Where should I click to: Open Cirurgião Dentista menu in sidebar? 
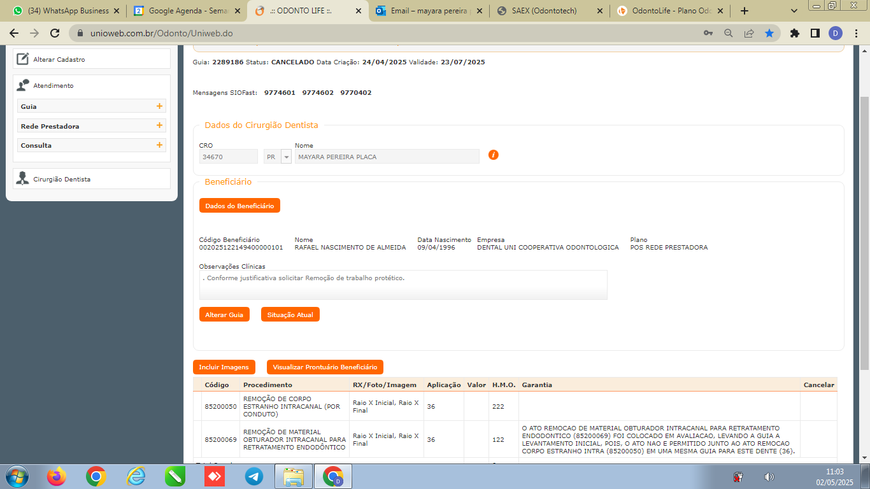[62, 179]
